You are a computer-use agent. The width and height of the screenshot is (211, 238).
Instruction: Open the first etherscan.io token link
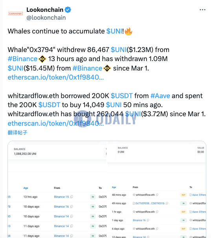click(56, 77)
